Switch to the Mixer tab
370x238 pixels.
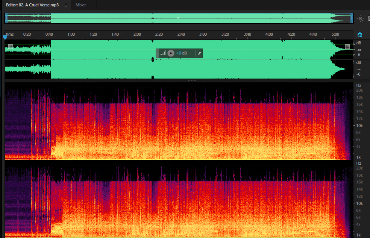click(x=80, y=5)
